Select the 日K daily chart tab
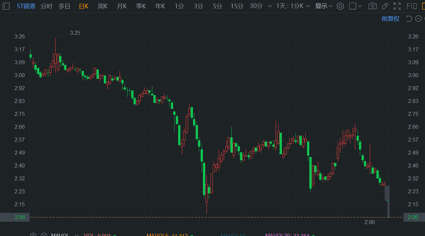Viewport: 425px width, 236px height. click(x=84, y=6)
